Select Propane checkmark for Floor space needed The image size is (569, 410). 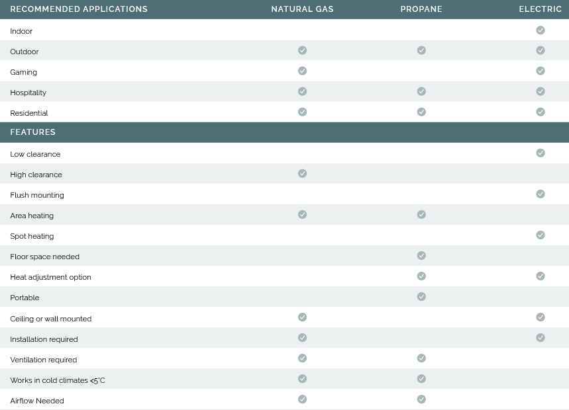421,255
